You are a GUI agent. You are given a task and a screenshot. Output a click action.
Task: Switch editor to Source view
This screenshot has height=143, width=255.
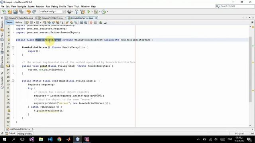(x=9, y=22)
